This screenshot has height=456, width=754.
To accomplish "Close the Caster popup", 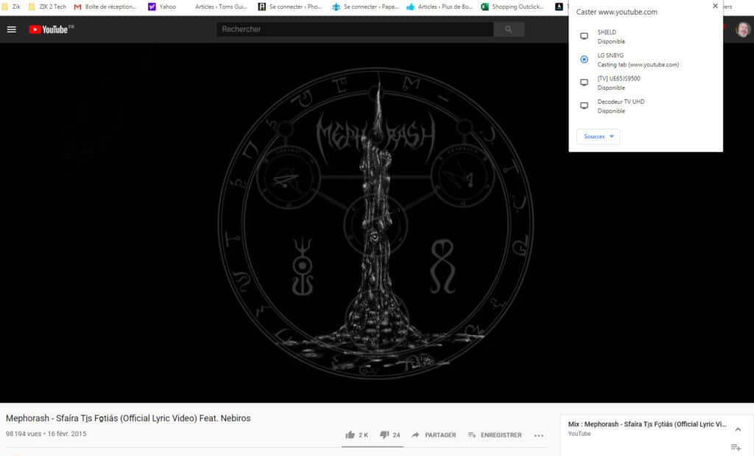I will [715, 6].
